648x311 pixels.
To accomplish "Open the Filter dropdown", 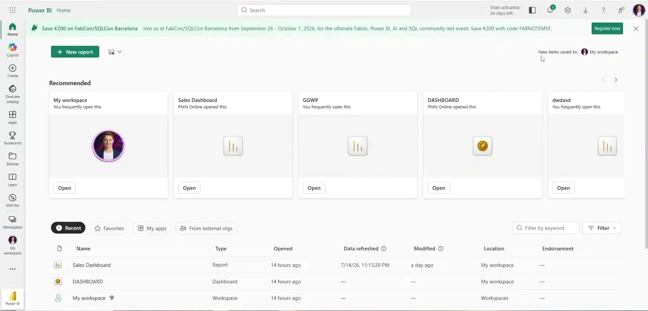I will 602,228.
